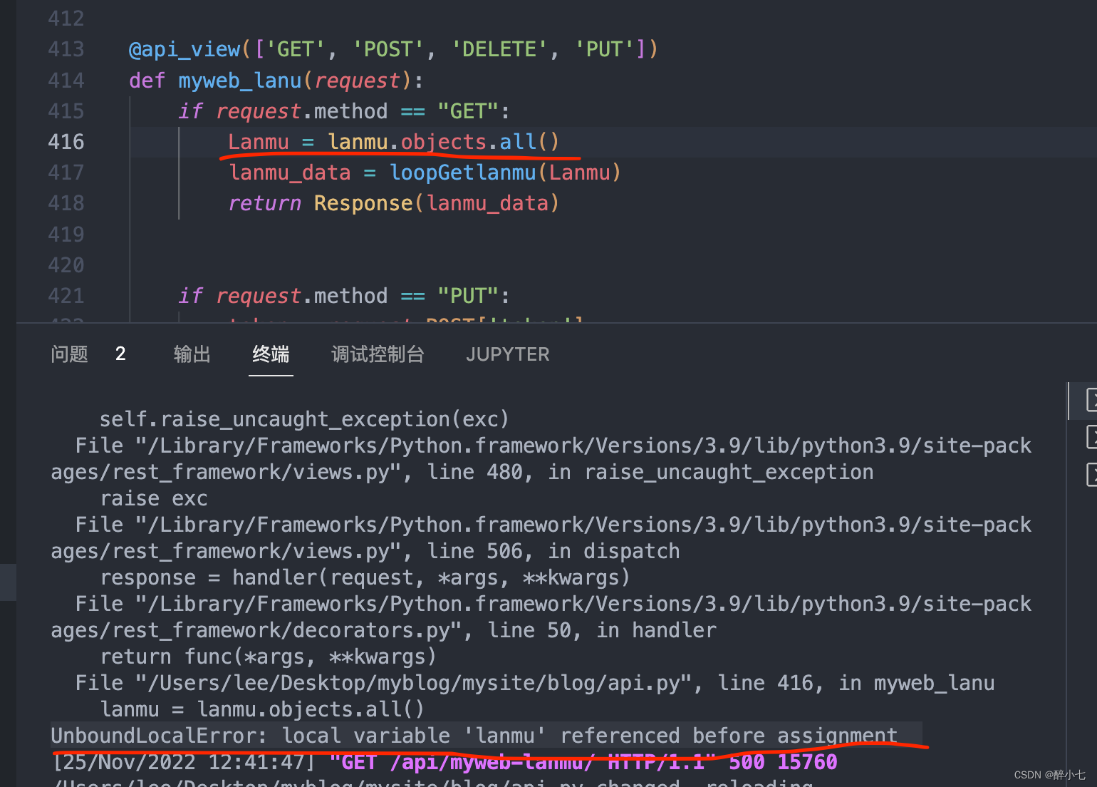Image resolution: width=1097 pixels, height=787 pixels.
Task: Switch to the JUPYTER panel tab
Action: [508, 354]
